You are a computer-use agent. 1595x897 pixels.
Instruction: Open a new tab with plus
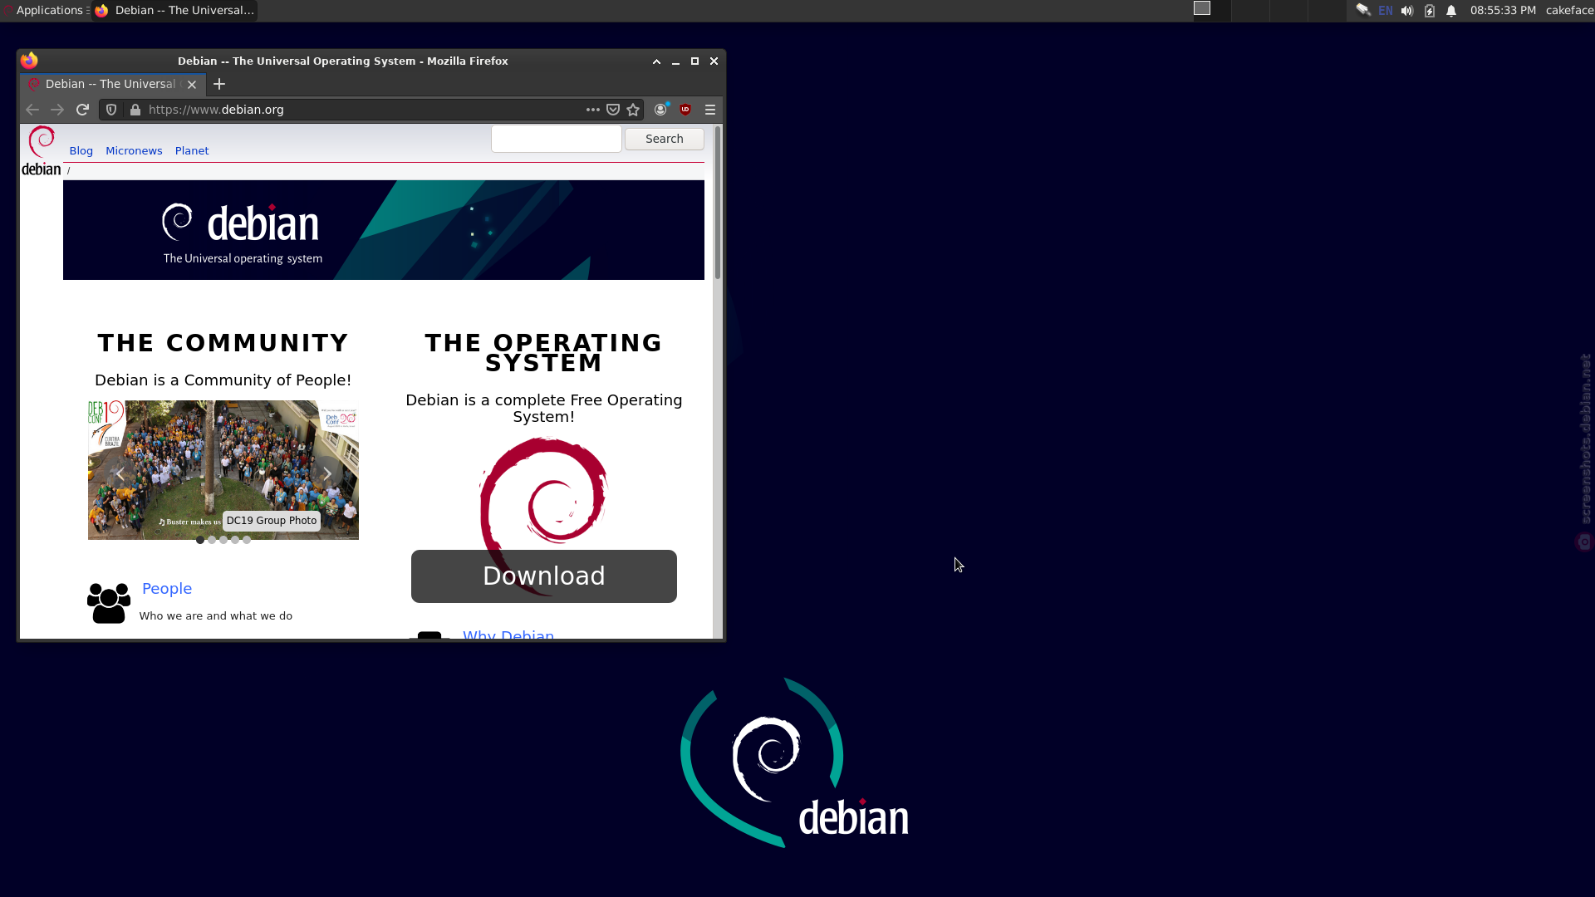click(219, 84)
